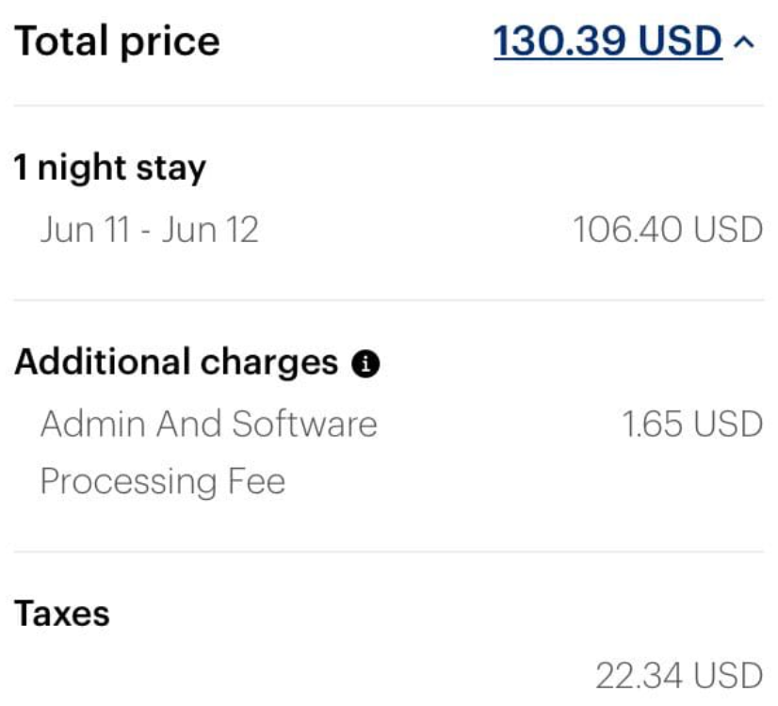Click the word Jun 12 checkout date
The image size is (778, 706).
pyautogui.click(x=210, y=230)
